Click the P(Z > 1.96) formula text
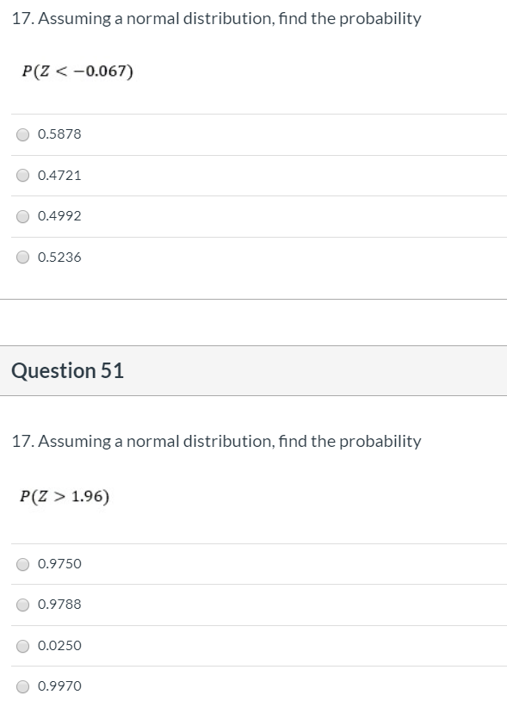507x707 pixels. [x=64, y=495]
